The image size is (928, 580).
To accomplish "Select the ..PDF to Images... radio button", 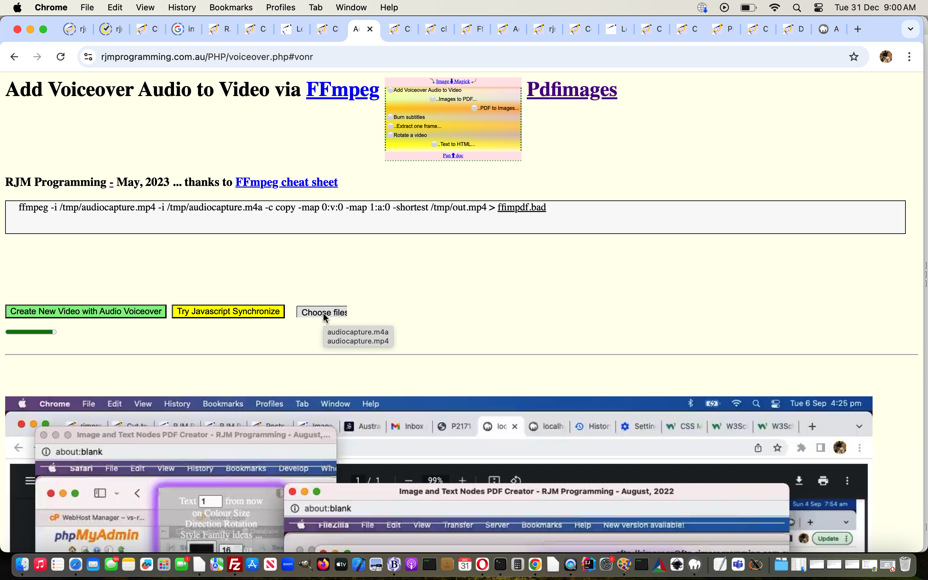I will coord(475,108).
